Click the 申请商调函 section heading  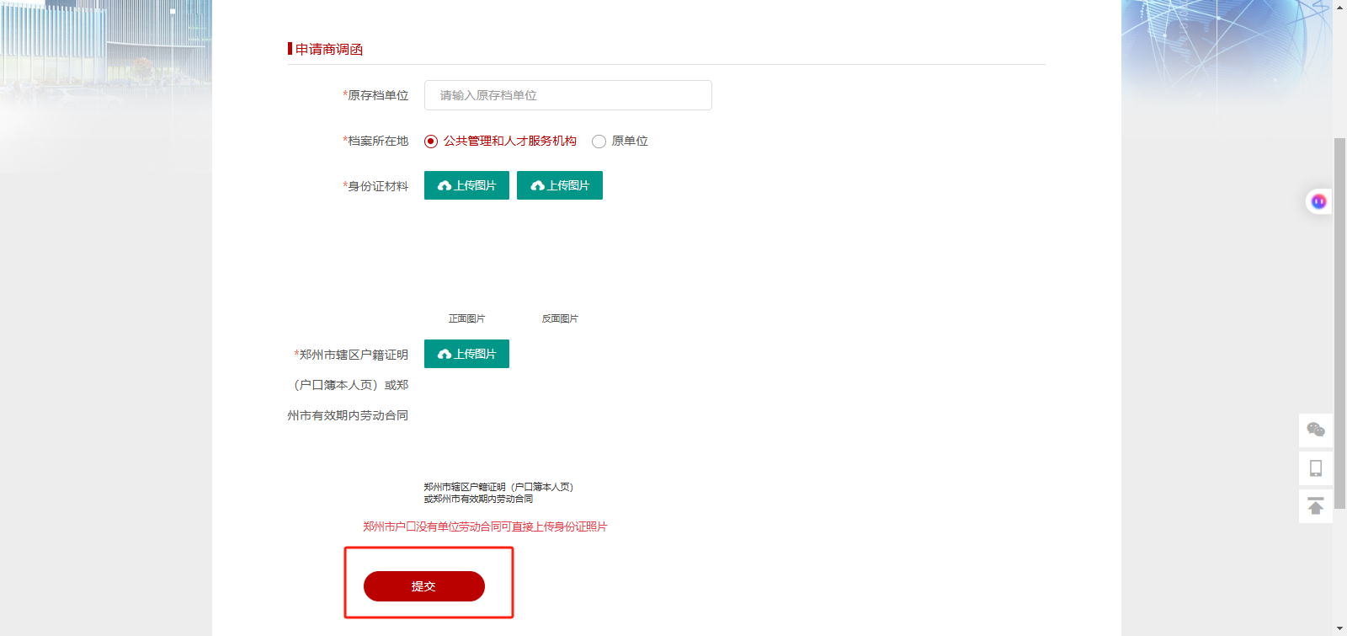click(329, 50)
